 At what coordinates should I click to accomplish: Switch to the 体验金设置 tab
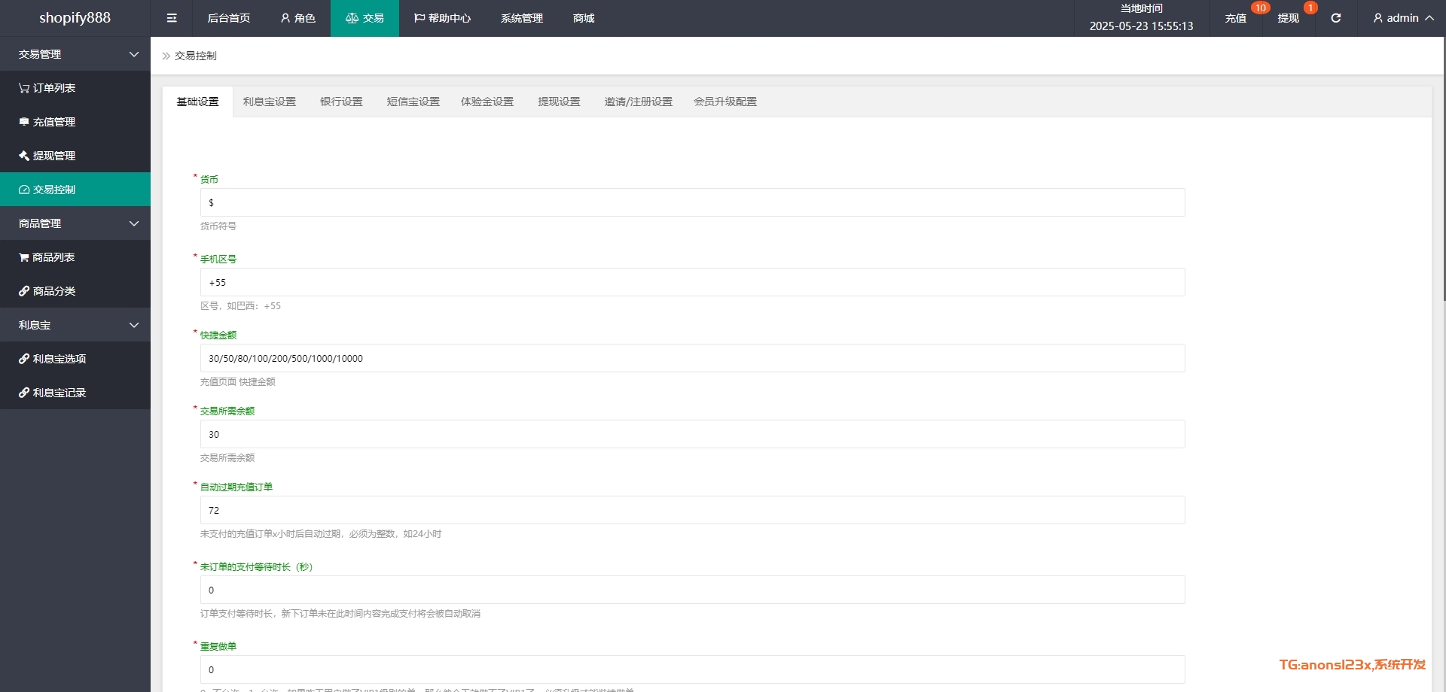487,102
